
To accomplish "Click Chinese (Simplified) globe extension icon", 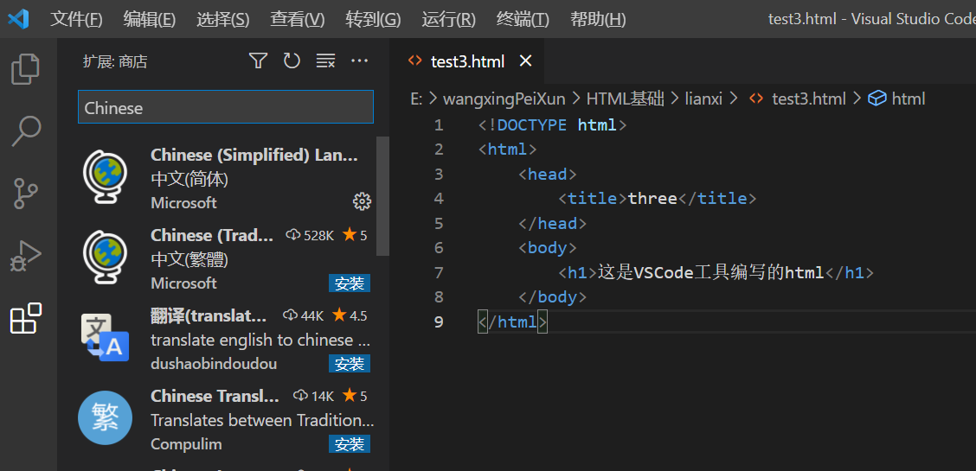I will [106, 177].
